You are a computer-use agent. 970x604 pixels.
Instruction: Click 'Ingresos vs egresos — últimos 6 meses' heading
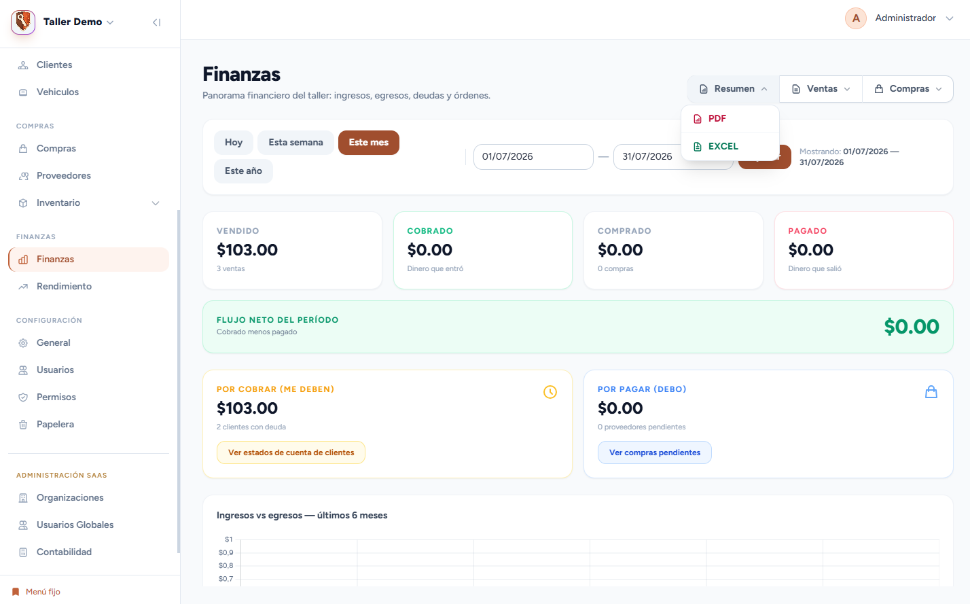point(302,516)
